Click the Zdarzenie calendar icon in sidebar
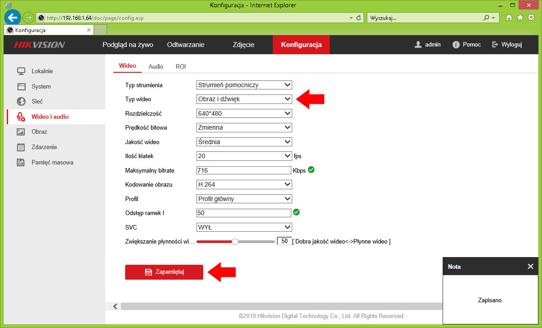Screen dimensions: 542x328 pyautogui.click(x=21, y=147)
